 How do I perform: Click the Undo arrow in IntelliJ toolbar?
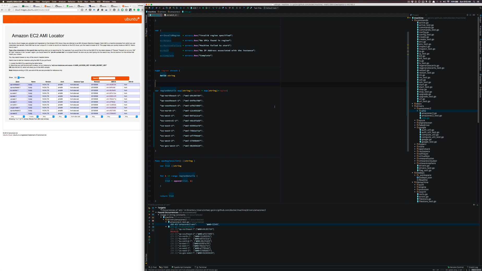pos(156,8)
